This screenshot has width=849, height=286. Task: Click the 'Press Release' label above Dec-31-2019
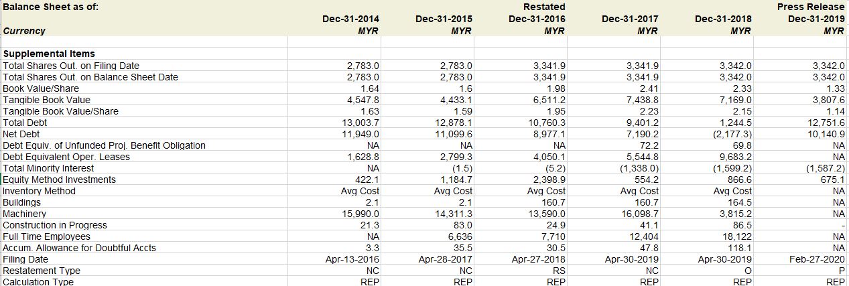pyautogui.click(x=811, y=7)
